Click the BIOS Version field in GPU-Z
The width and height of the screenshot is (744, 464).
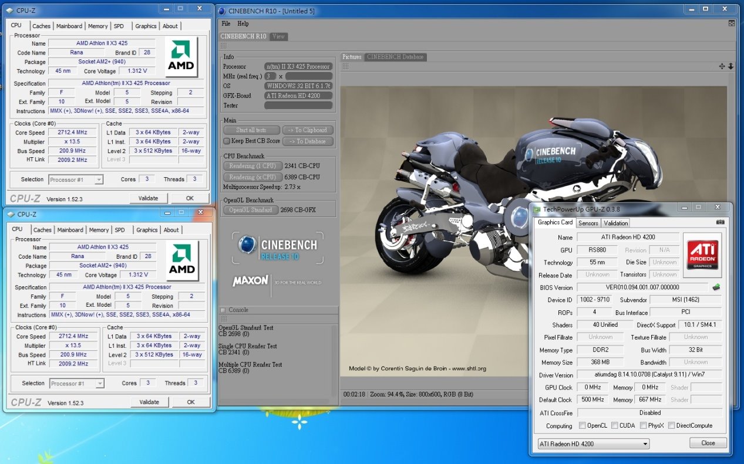coord(642,287)
